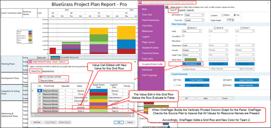The width and height of the screenshot is (271, 128).
Task: Toggle the Legend checkbox in Graph Elements
Action: 224,80
